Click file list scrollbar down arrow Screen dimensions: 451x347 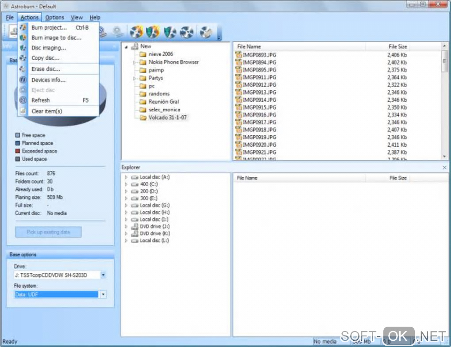pos(444,156)
